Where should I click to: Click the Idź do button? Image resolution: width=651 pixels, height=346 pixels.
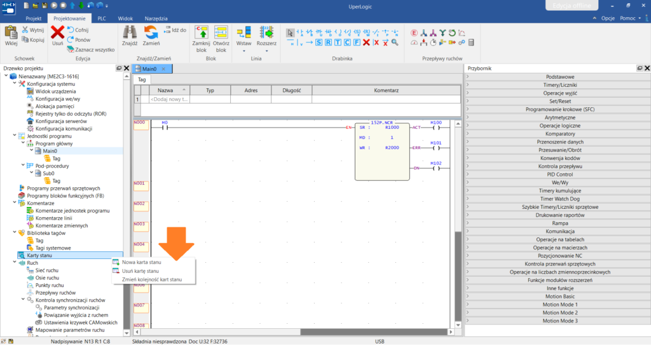pos(175,30)
